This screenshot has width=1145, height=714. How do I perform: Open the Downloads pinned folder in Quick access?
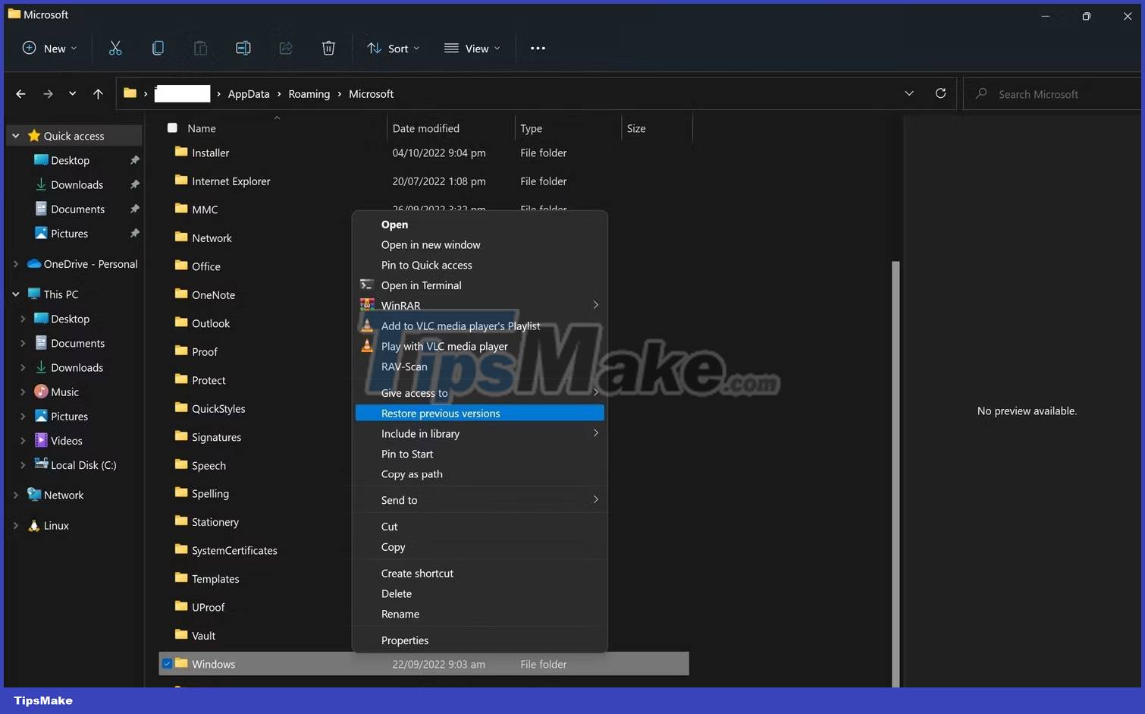pyautogui.click(x=77, y=184)
